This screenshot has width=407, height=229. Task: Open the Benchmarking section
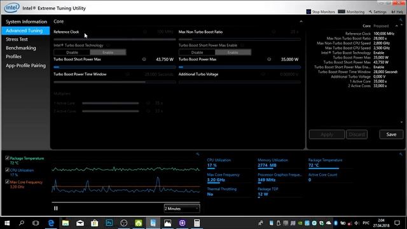21,48
